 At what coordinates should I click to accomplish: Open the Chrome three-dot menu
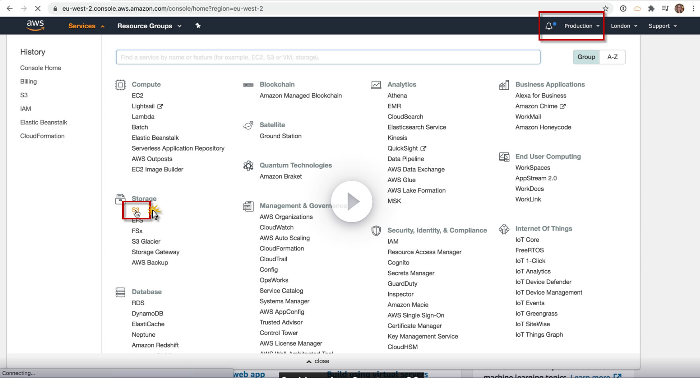[693, 8]
